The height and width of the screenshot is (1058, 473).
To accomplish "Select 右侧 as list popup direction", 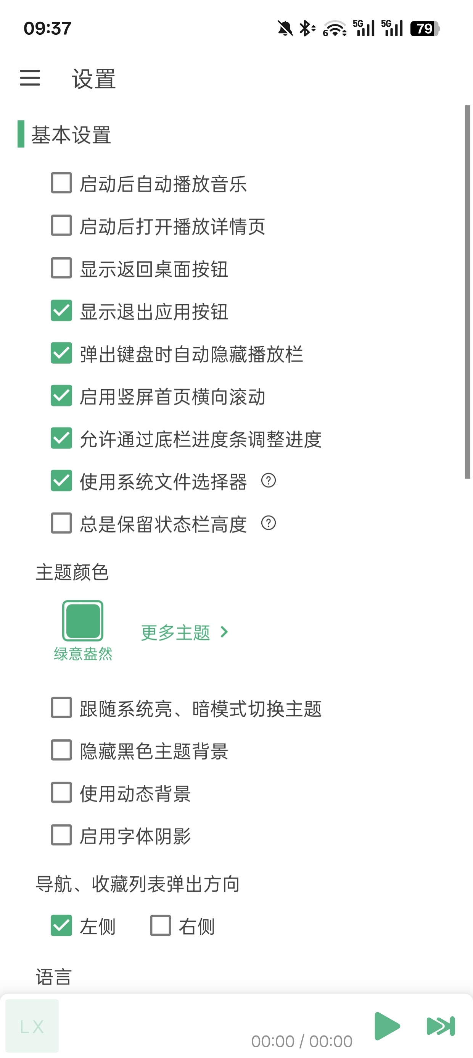I will 161,926.
